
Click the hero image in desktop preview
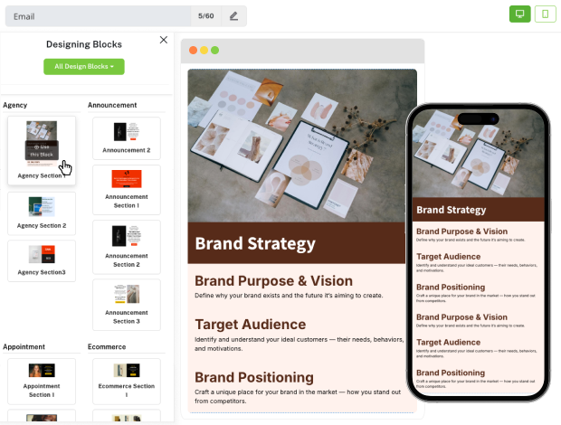coord(302,145)
